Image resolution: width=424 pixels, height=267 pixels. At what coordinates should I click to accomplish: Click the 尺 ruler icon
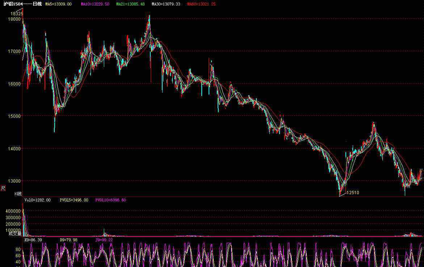[x=3, y=188]
